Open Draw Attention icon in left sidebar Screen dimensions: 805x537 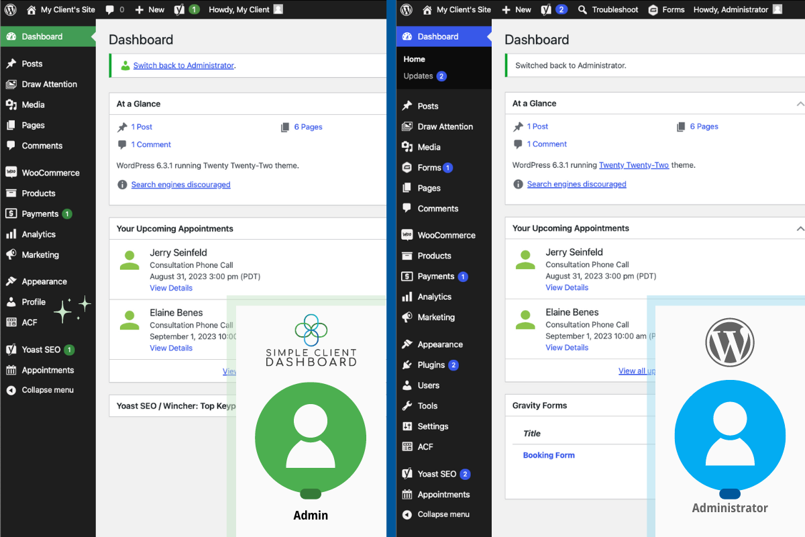coord(11,84)
